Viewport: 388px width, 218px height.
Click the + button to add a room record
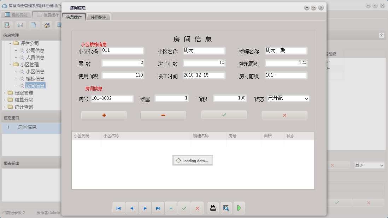click(x=104, y=115)
